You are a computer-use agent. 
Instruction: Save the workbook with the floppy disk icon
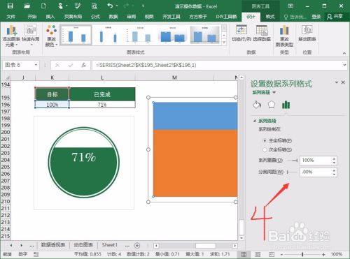point(10,6)
